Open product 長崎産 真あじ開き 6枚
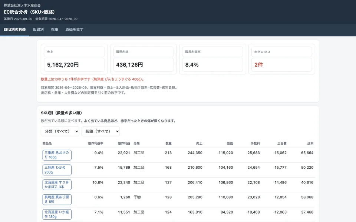This screenshot has width=356, height=222. pyautogui.click(x=57, y=199)
